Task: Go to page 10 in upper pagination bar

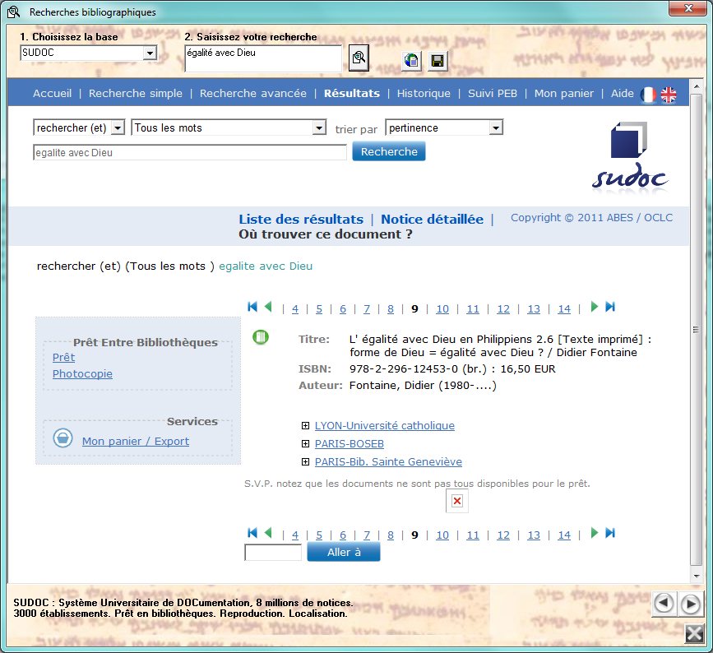Action: point(442,309)
